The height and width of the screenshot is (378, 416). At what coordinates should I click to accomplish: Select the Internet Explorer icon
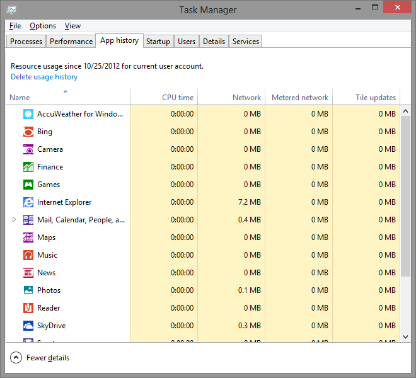point(28,202)
